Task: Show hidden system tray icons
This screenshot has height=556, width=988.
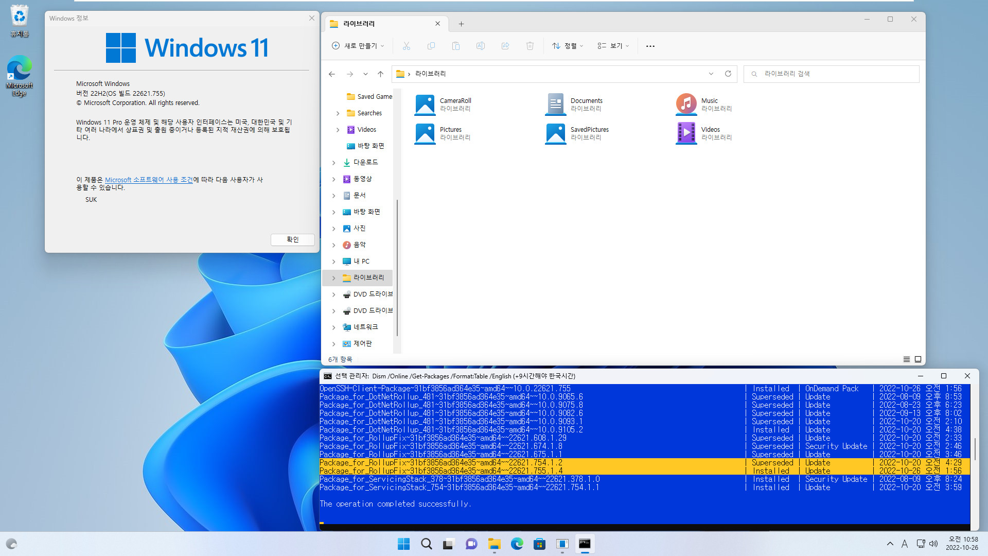Action: coord(890,544)
